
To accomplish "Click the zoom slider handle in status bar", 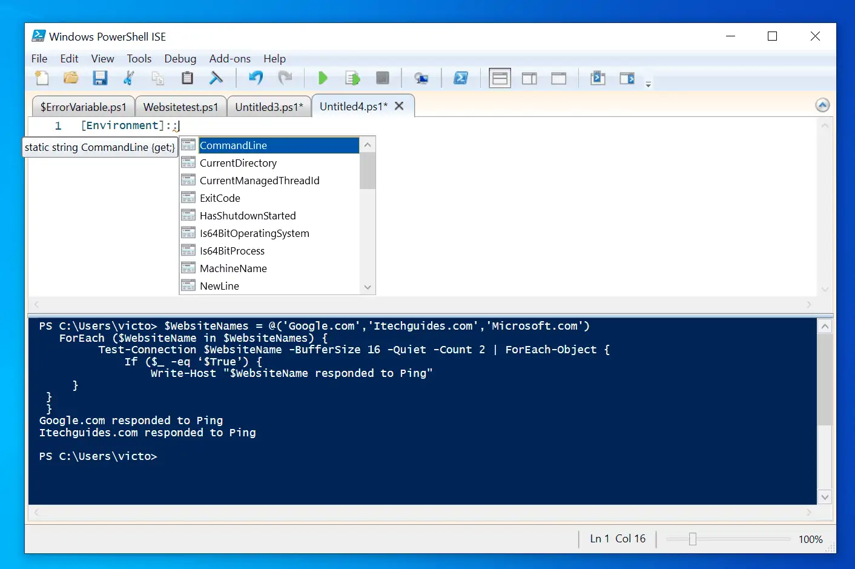I will 692,539.
